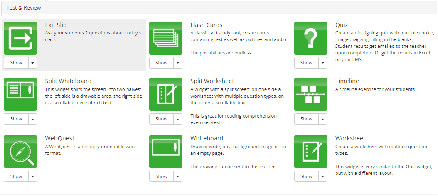The width and height of the screenshot is (438, 196).
Task: Click the Exit Slip title text
Action: [56, 25]
